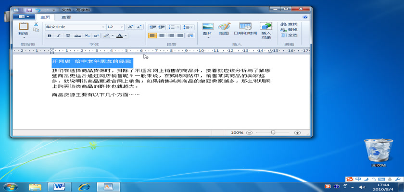
Task: Switch to the 查看 (View) tab
Action: pyautogui.click(x=66, y=17)
